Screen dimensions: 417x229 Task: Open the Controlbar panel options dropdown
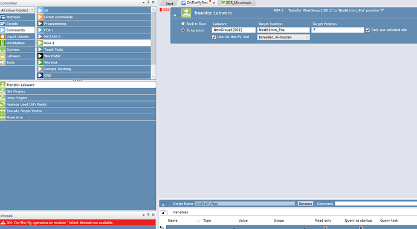coord(144,2)
